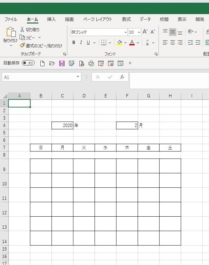Click the magnifier window preview icon
Viewport: 209px width, 265px height.
(120, 63)
